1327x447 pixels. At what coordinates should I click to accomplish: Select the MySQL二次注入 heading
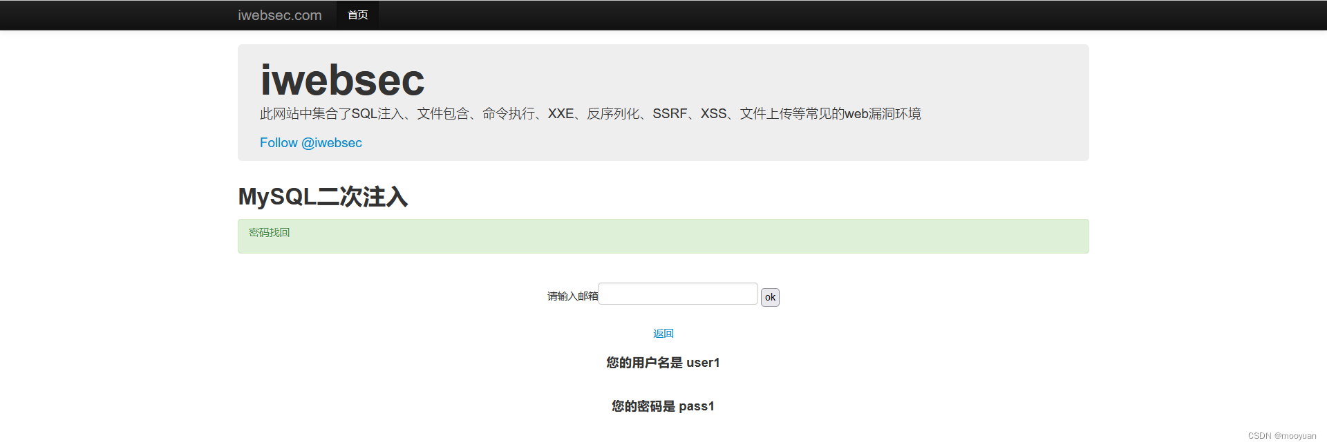click(323, 197)
